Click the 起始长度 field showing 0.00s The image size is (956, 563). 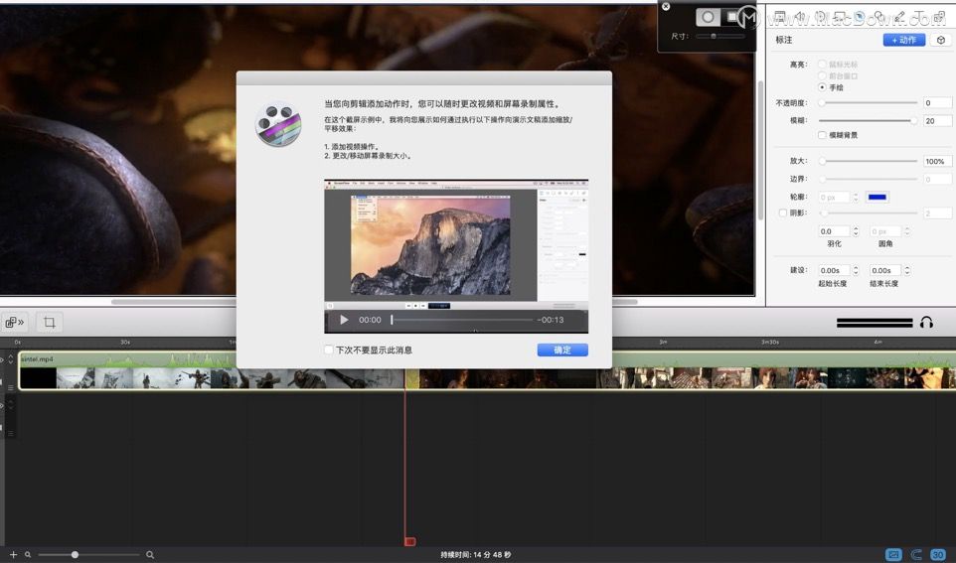834,270
